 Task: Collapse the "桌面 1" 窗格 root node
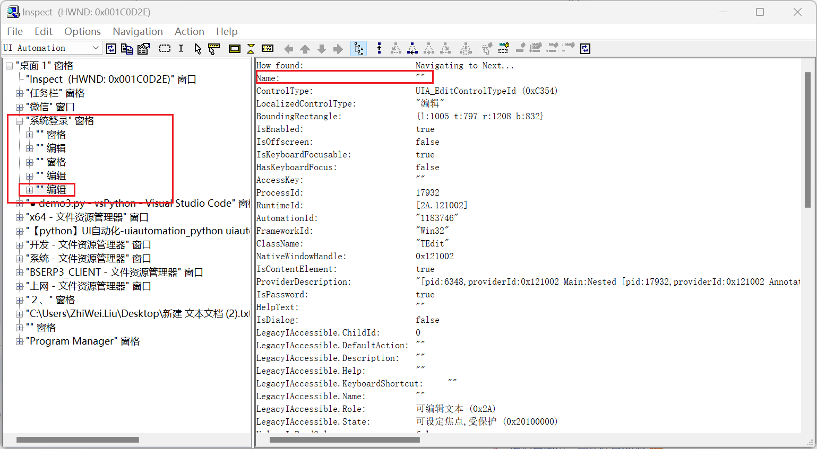tap(9, 66)
